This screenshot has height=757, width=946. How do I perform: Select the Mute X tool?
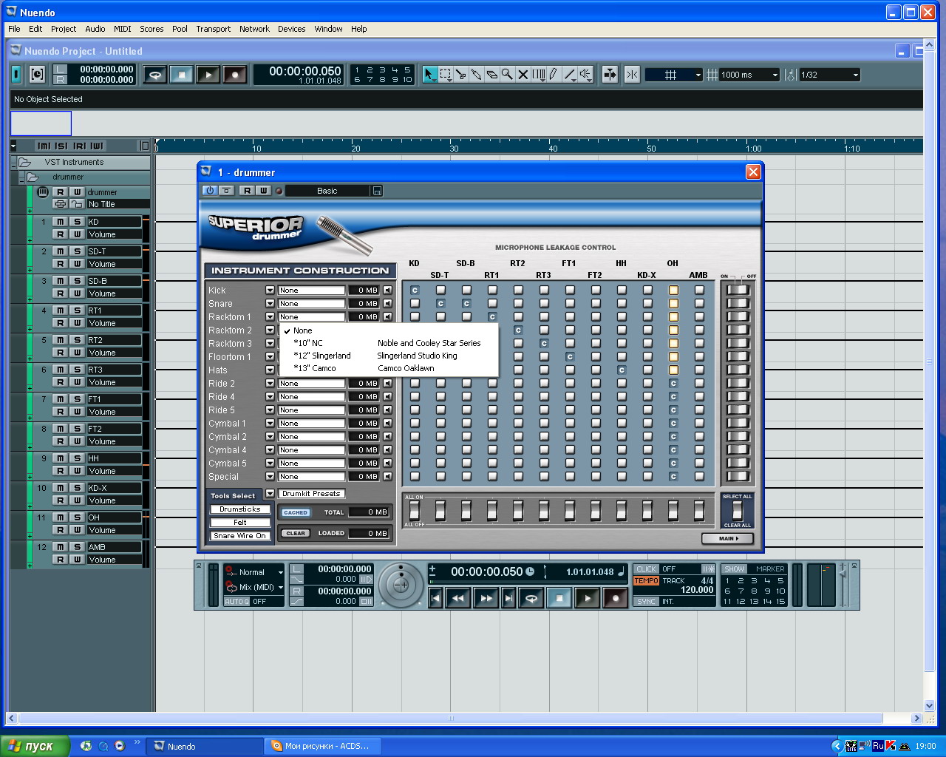pos(523,75)
